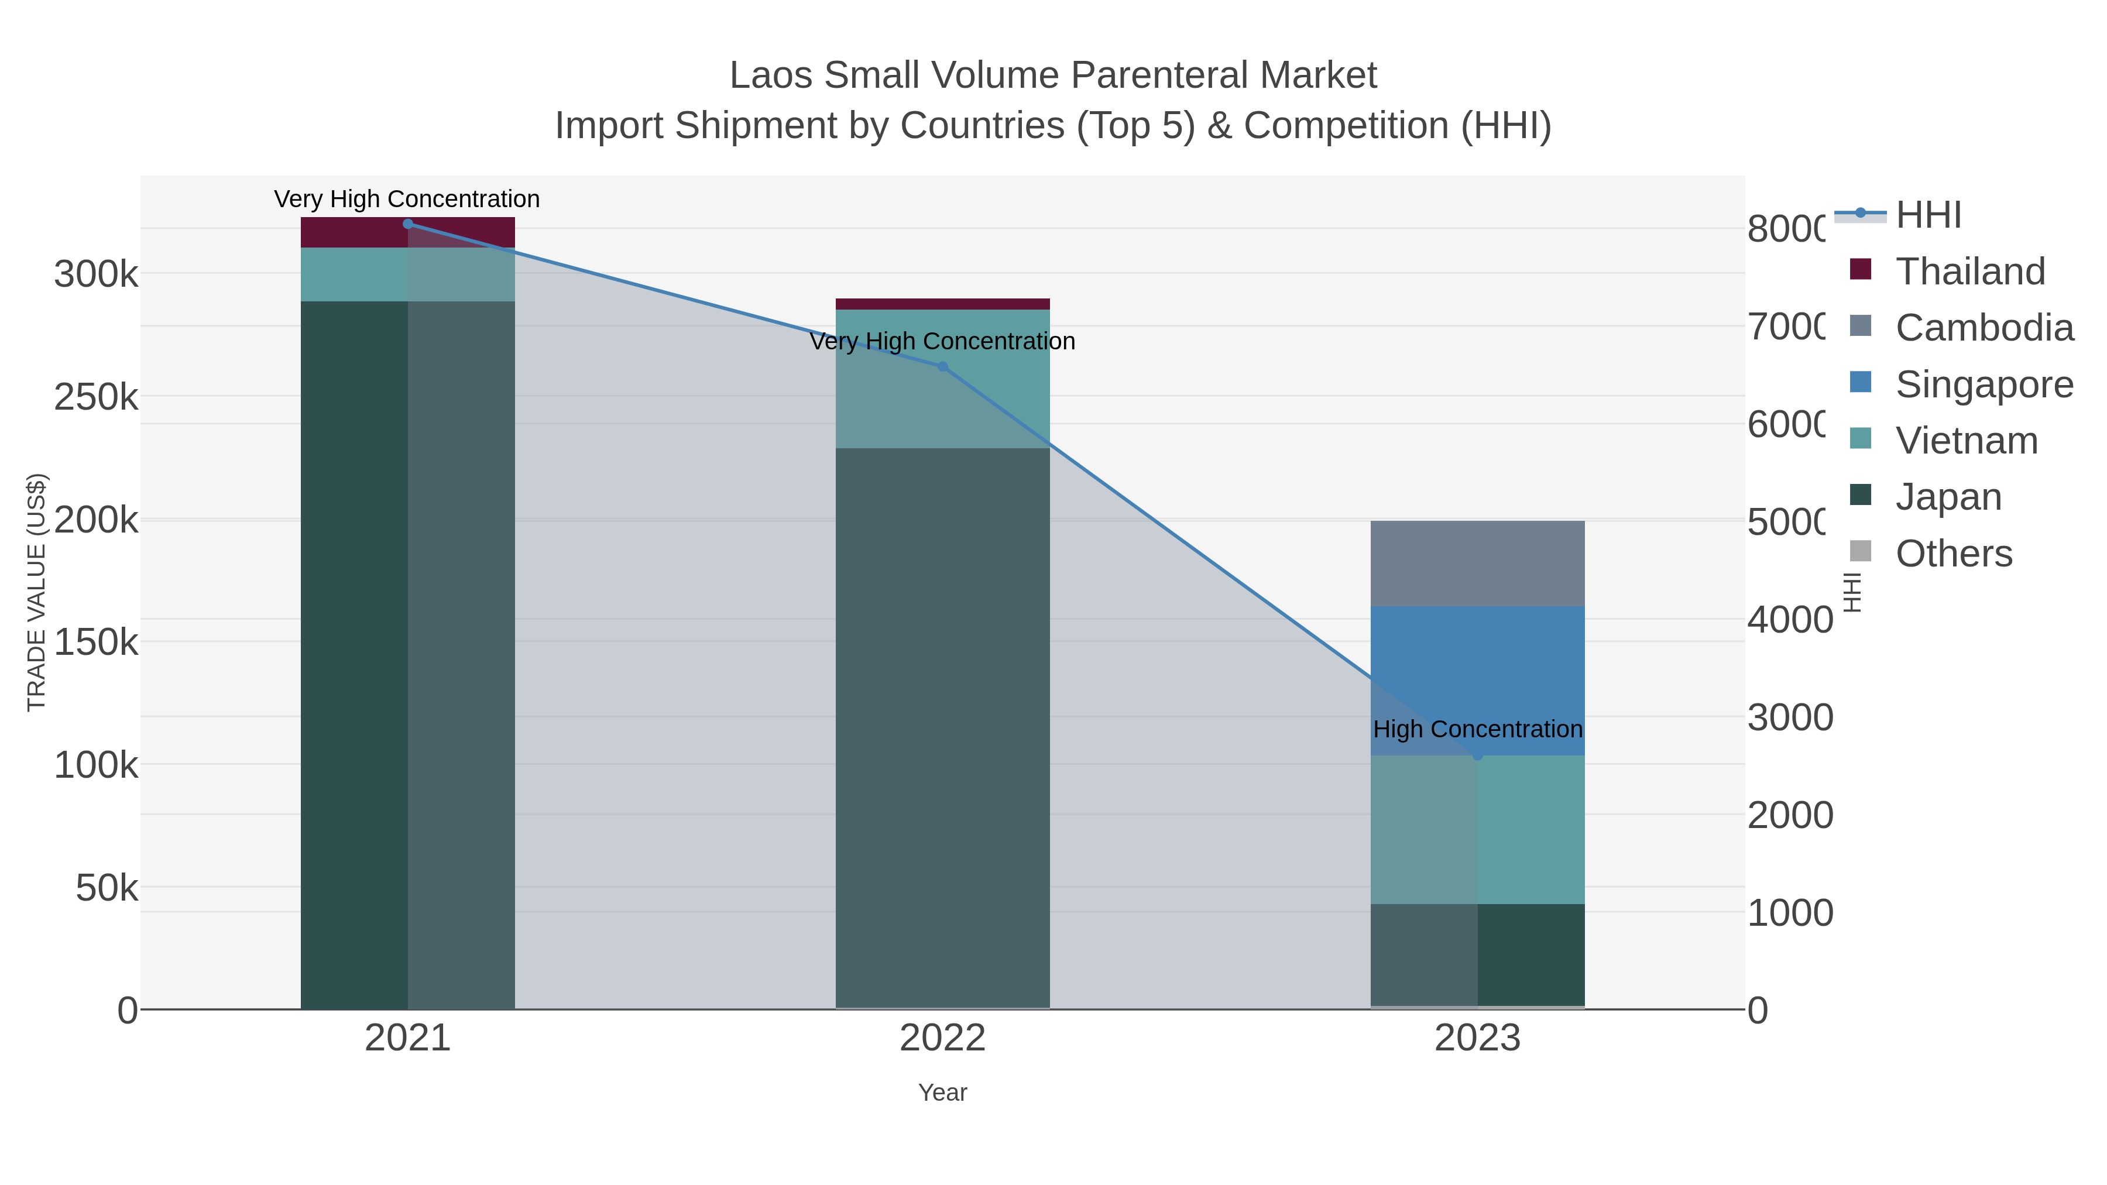This screenshot has width=2107, height=1185.
Task: Click the Cambodia segment of the 2023 bar
Action: 1477,564
